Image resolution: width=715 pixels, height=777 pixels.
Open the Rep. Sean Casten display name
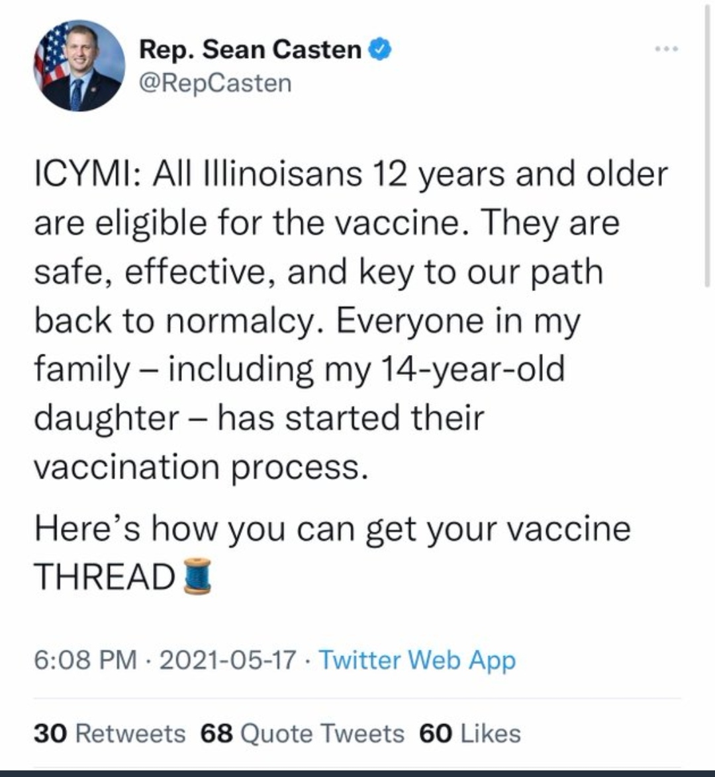[250, 50]
